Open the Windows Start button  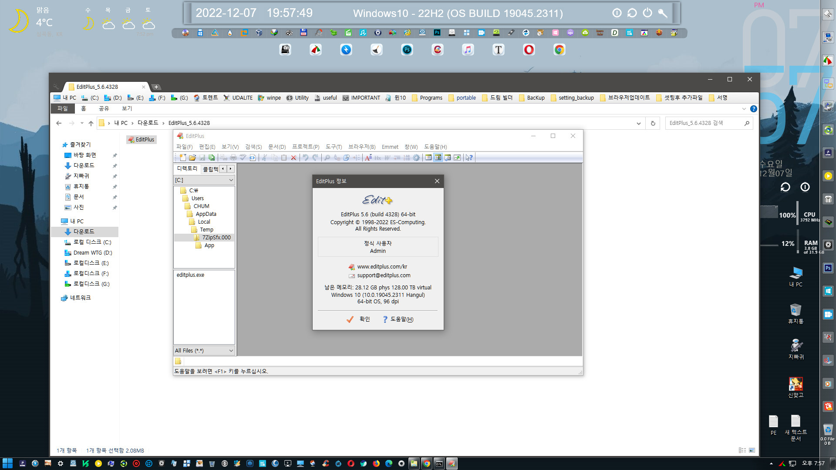tap(7, 463)
